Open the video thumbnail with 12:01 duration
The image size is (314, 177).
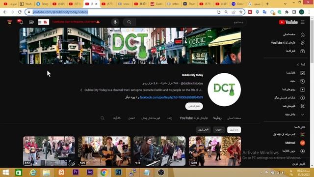coord(215,151)
